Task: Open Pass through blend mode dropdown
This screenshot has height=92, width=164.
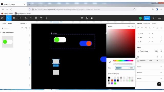Action: (x=145, y=51)
